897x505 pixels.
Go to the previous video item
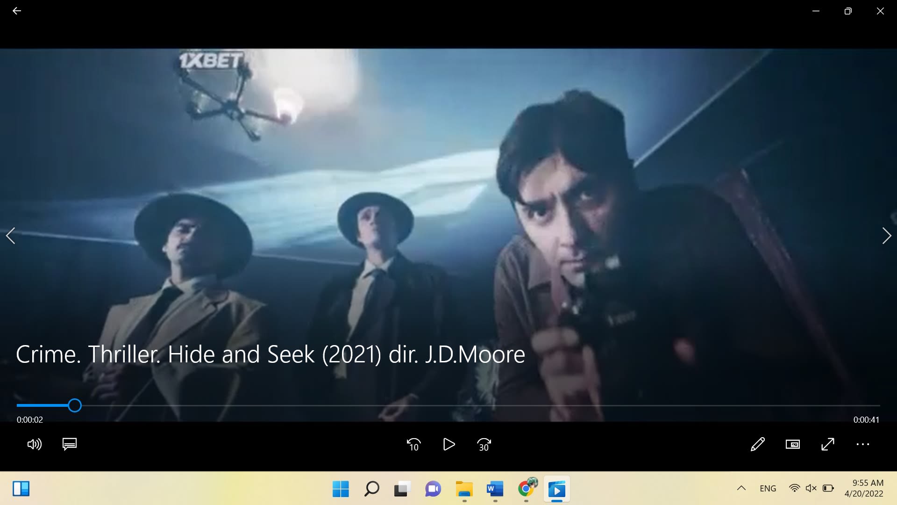[11, 236]
